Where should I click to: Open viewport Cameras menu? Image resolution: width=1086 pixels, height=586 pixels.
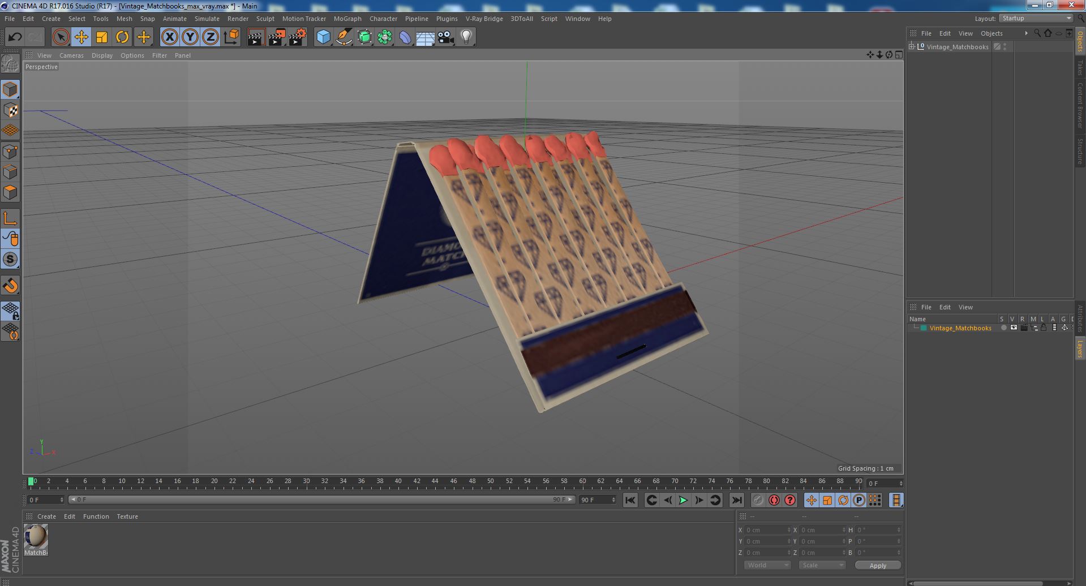coord(71,55)
